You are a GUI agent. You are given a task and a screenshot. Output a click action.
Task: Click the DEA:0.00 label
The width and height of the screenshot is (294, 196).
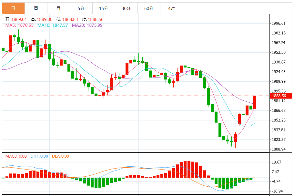(x=60, y=156)
